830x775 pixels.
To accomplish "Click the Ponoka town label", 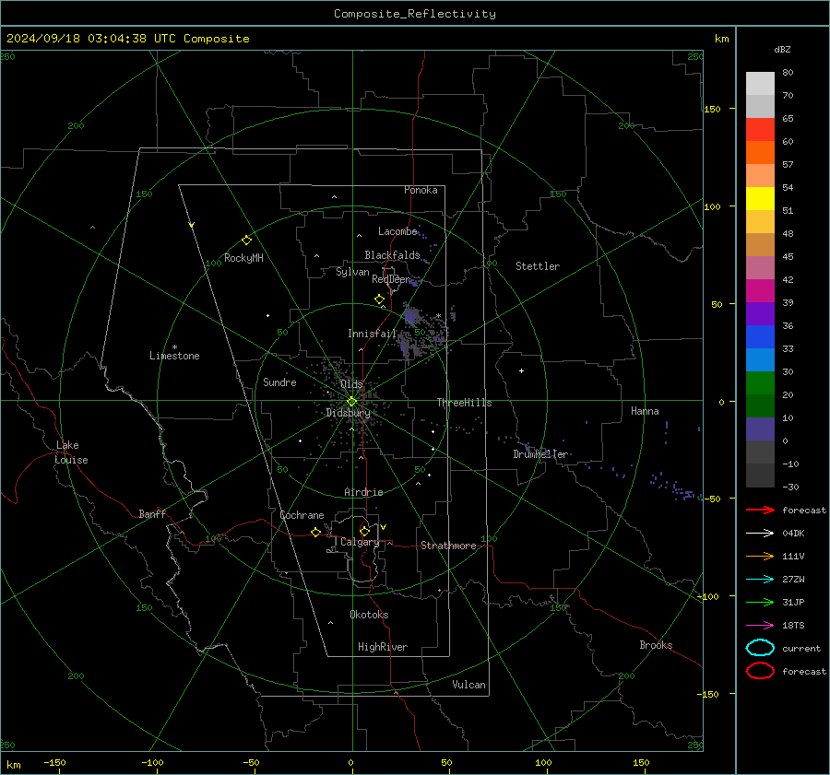I will (x=421, y=190).
